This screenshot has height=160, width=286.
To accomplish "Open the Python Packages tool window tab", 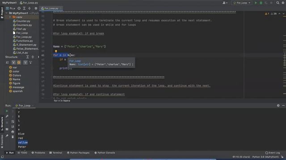I will click(x=78, y=153).
